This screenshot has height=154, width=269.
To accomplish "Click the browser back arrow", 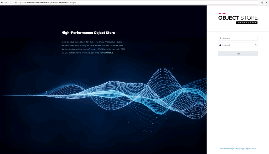I will (x=2, y=2).
